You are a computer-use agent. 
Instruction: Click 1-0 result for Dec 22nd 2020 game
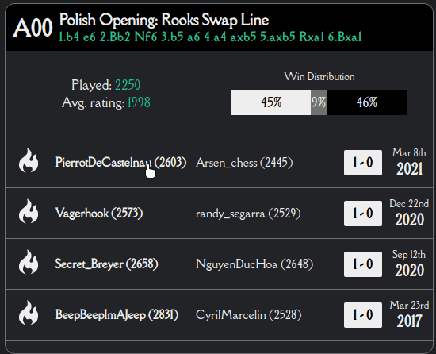point(363,214)
